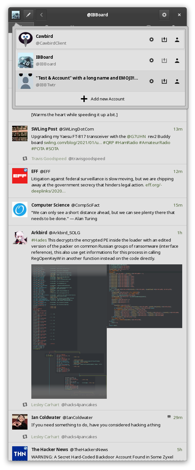Screen dimensions: 195x470
Task: Open Travis Goodspeed retweeter name
Action: (49, 158)
